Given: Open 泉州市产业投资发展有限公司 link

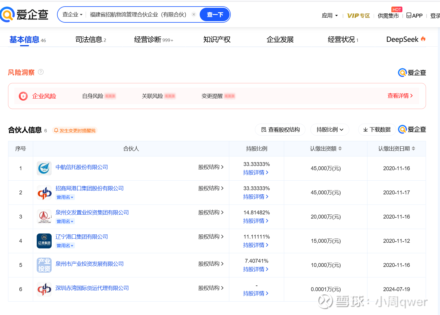Looking at the screenshot, I should pos(90,264).
